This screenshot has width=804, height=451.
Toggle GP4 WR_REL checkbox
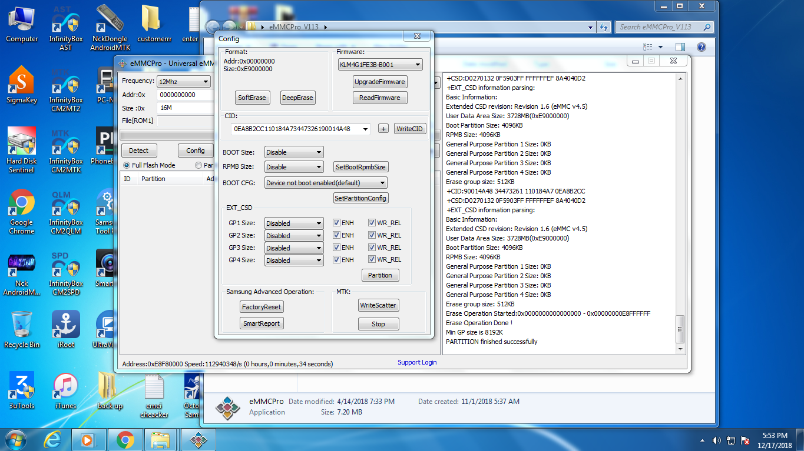tap(372, 260)
